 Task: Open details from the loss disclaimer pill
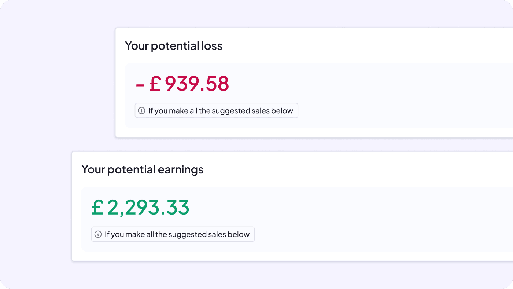click(x=216, y=110)
